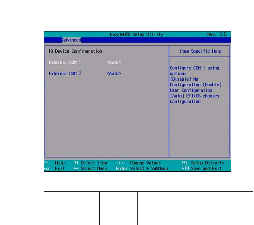Click the up/down Select Item arrows hint
254x225 pixels.
point(91,163)
